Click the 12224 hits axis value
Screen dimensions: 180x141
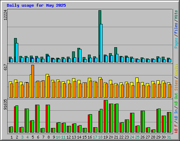coord(5,15)
